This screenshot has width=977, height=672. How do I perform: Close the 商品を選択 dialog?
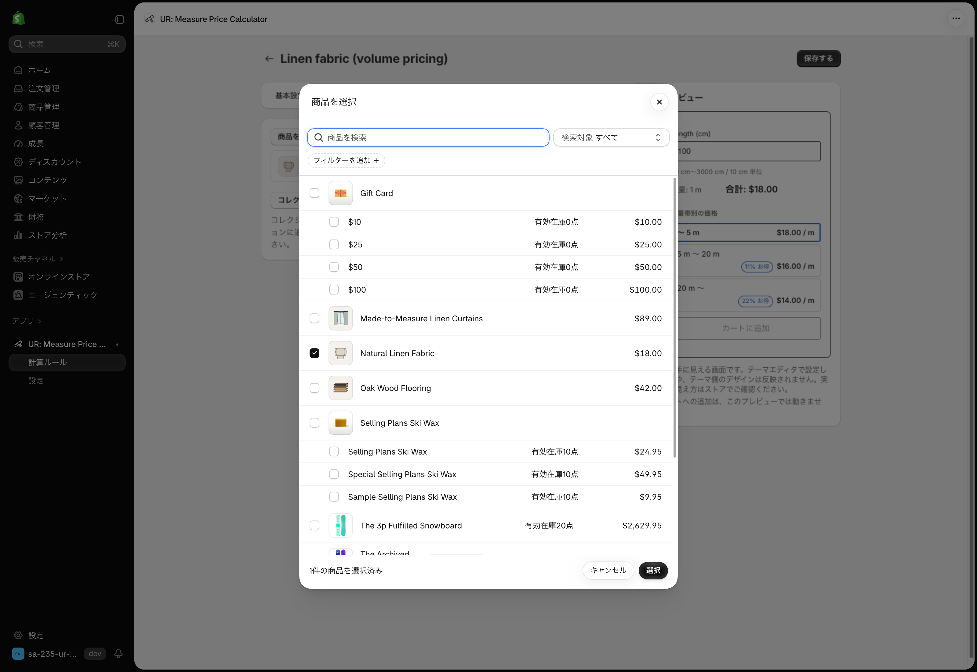click(659, 102)
